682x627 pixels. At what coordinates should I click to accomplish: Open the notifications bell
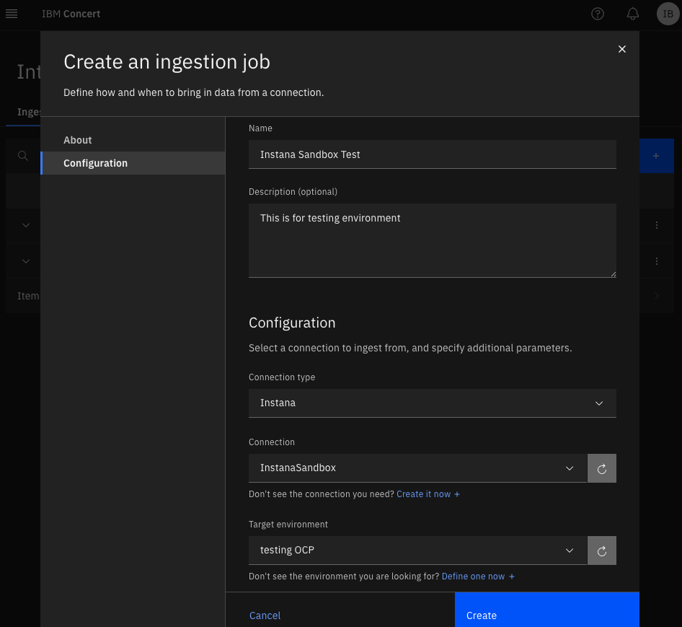click(633, 14)
